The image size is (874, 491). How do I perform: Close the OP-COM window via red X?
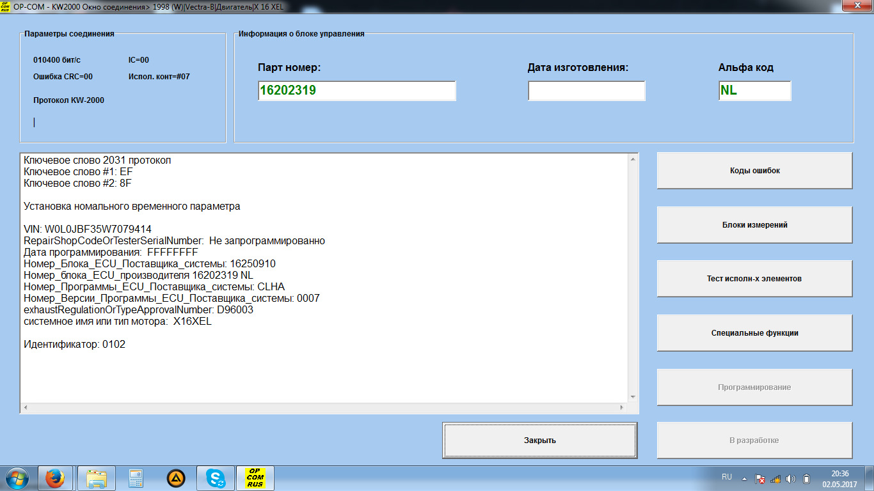click(x=855, y=5)
